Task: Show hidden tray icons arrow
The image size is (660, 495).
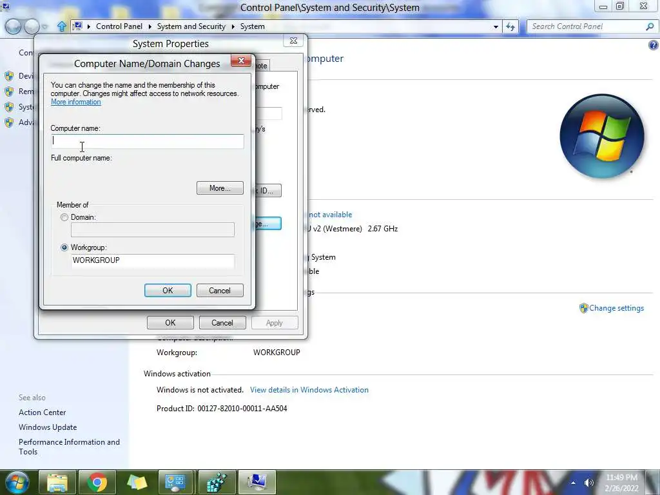Action: (573, 483)
